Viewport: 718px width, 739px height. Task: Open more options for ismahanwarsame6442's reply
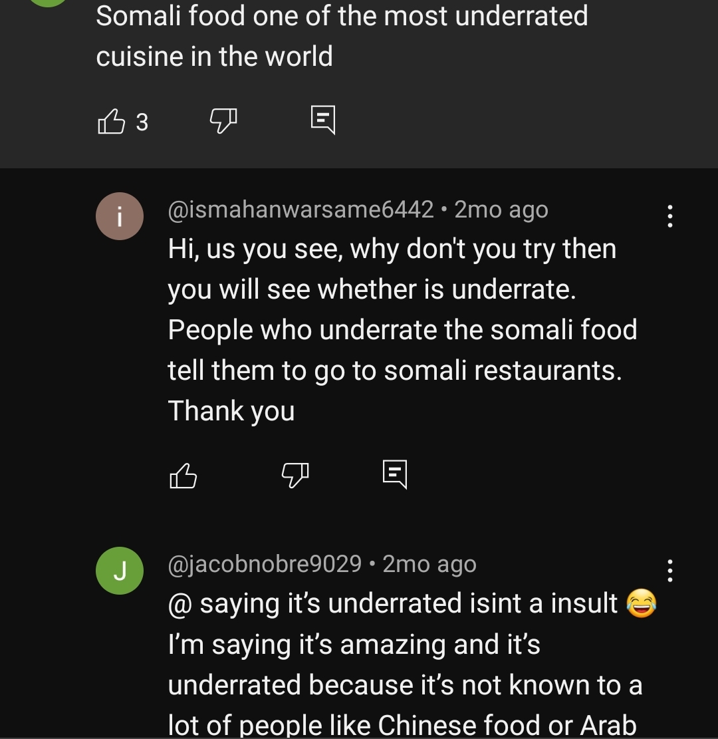pos(669,217)
